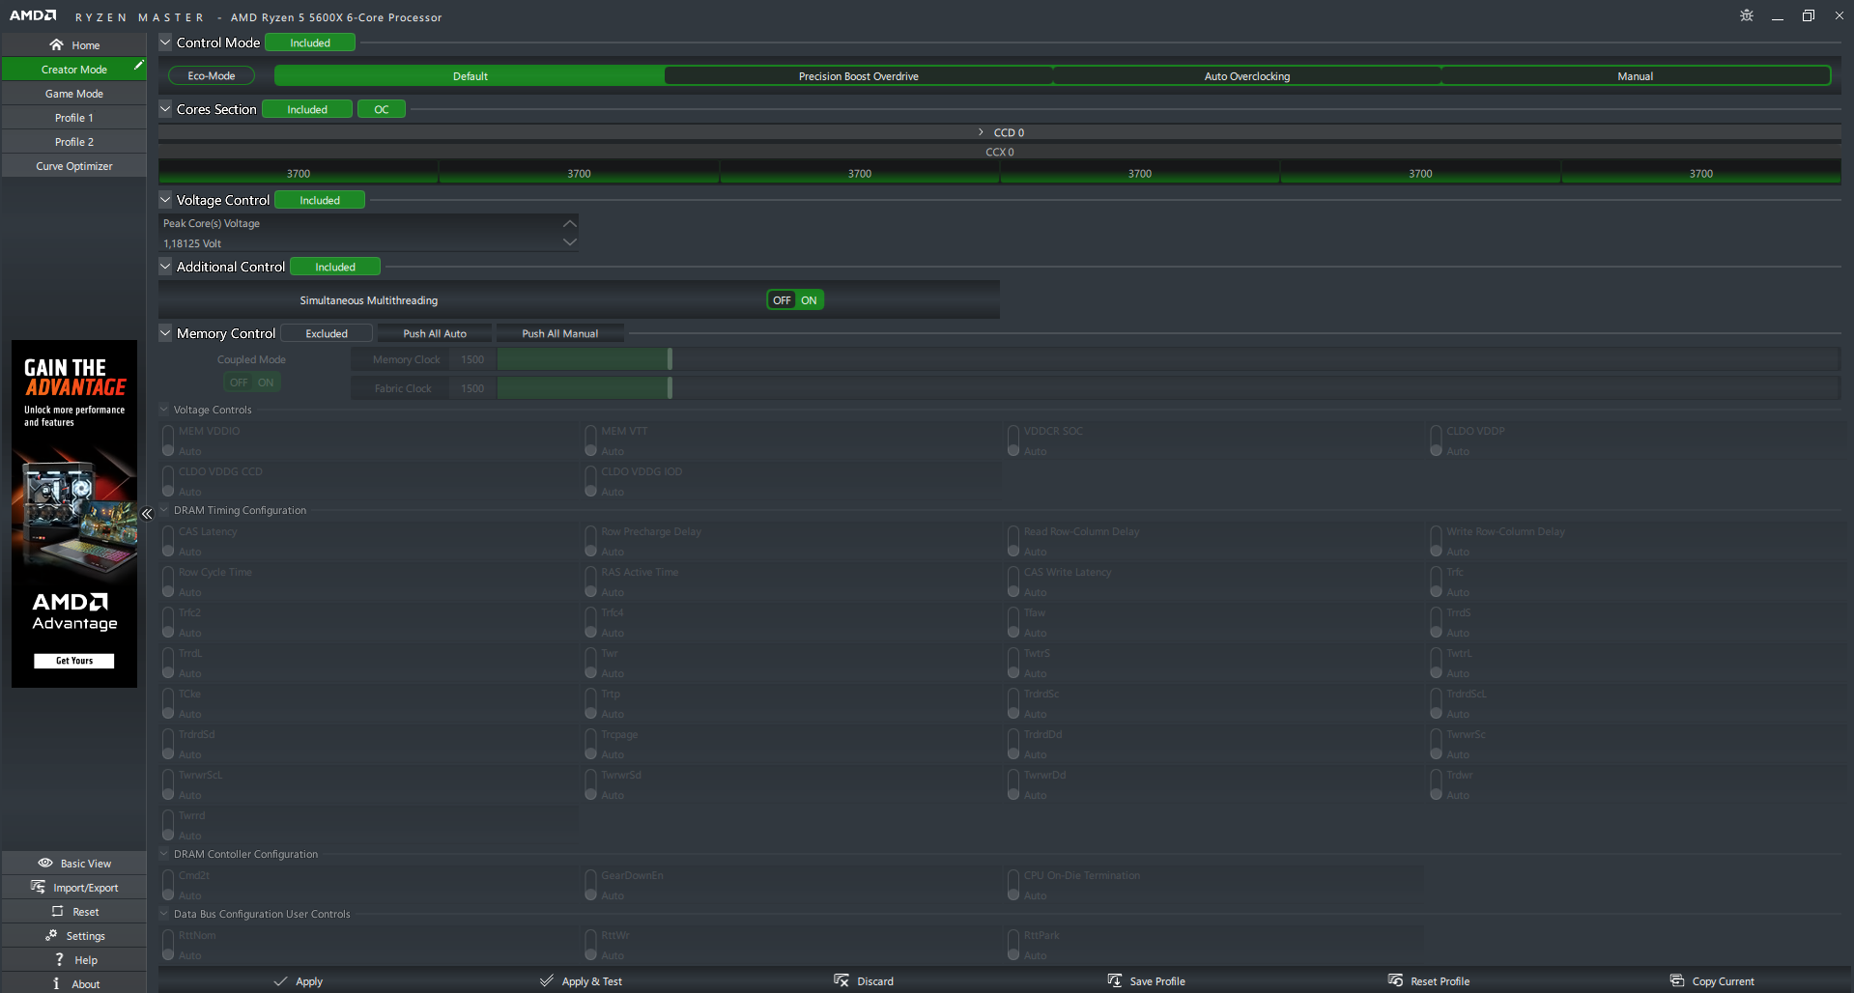1854x993 pixels.
Task: Open the Curve Optimizer page
Action: pyautogui.click(x=74, y=166)
